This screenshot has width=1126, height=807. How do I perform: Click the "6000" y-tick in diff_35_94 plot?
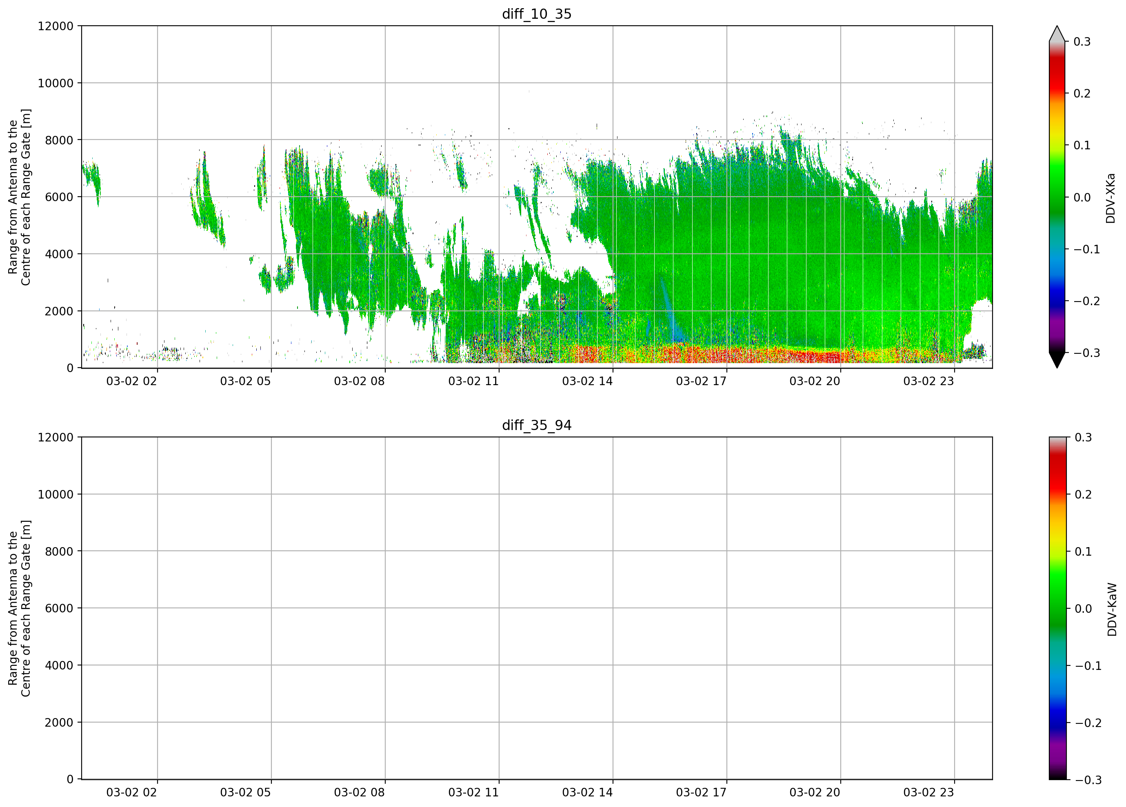59,608
